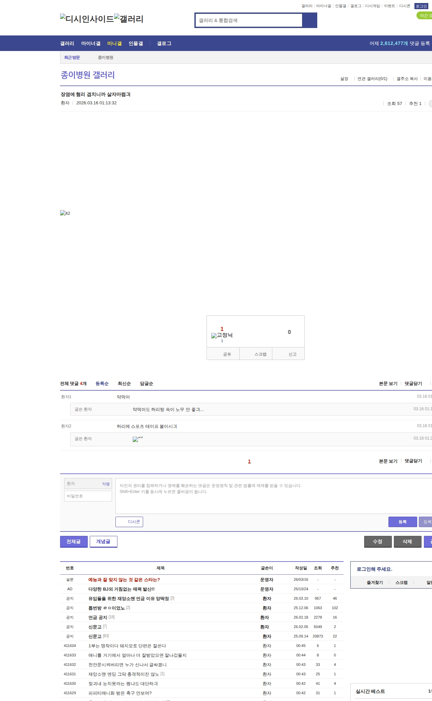
Task: Focus the 갤러리 & 통합검색 search box
Action: (249, 20)
